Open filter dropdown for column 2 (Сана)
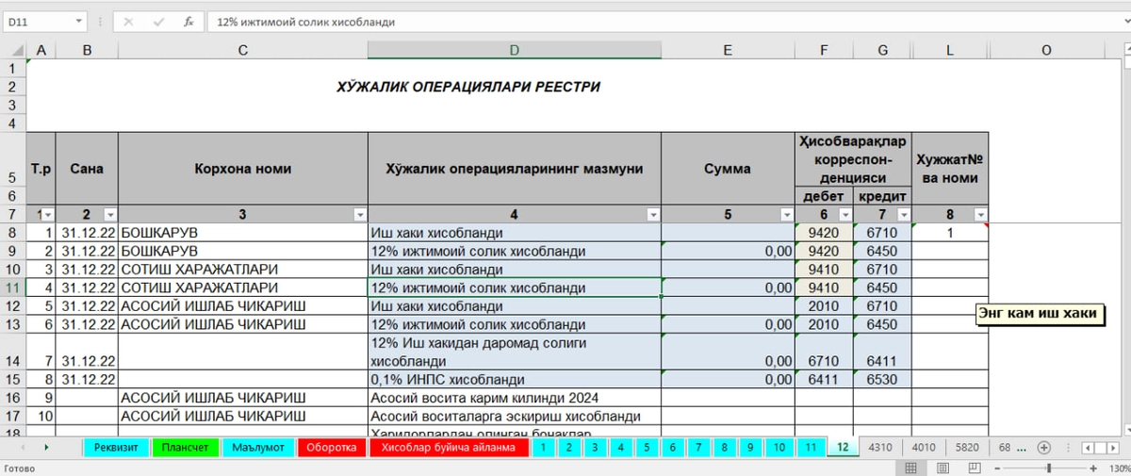The image size is (1131, 476). tap(109, 215)
